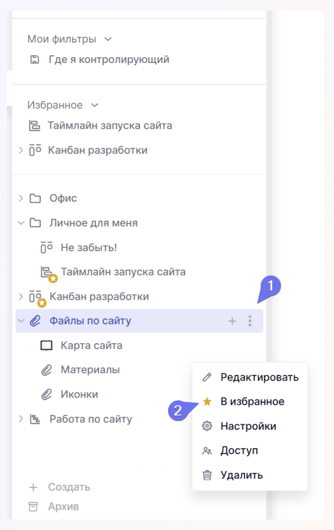Click the gear icon beside Настройки
The image size is (334, 530).
click(x=207, y=426)
